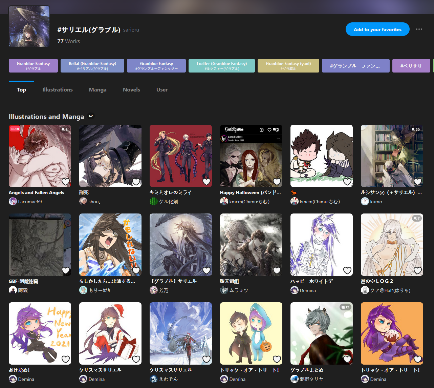
Task: Switch to the Illustrations tab
Action: [x=58, y=90]
